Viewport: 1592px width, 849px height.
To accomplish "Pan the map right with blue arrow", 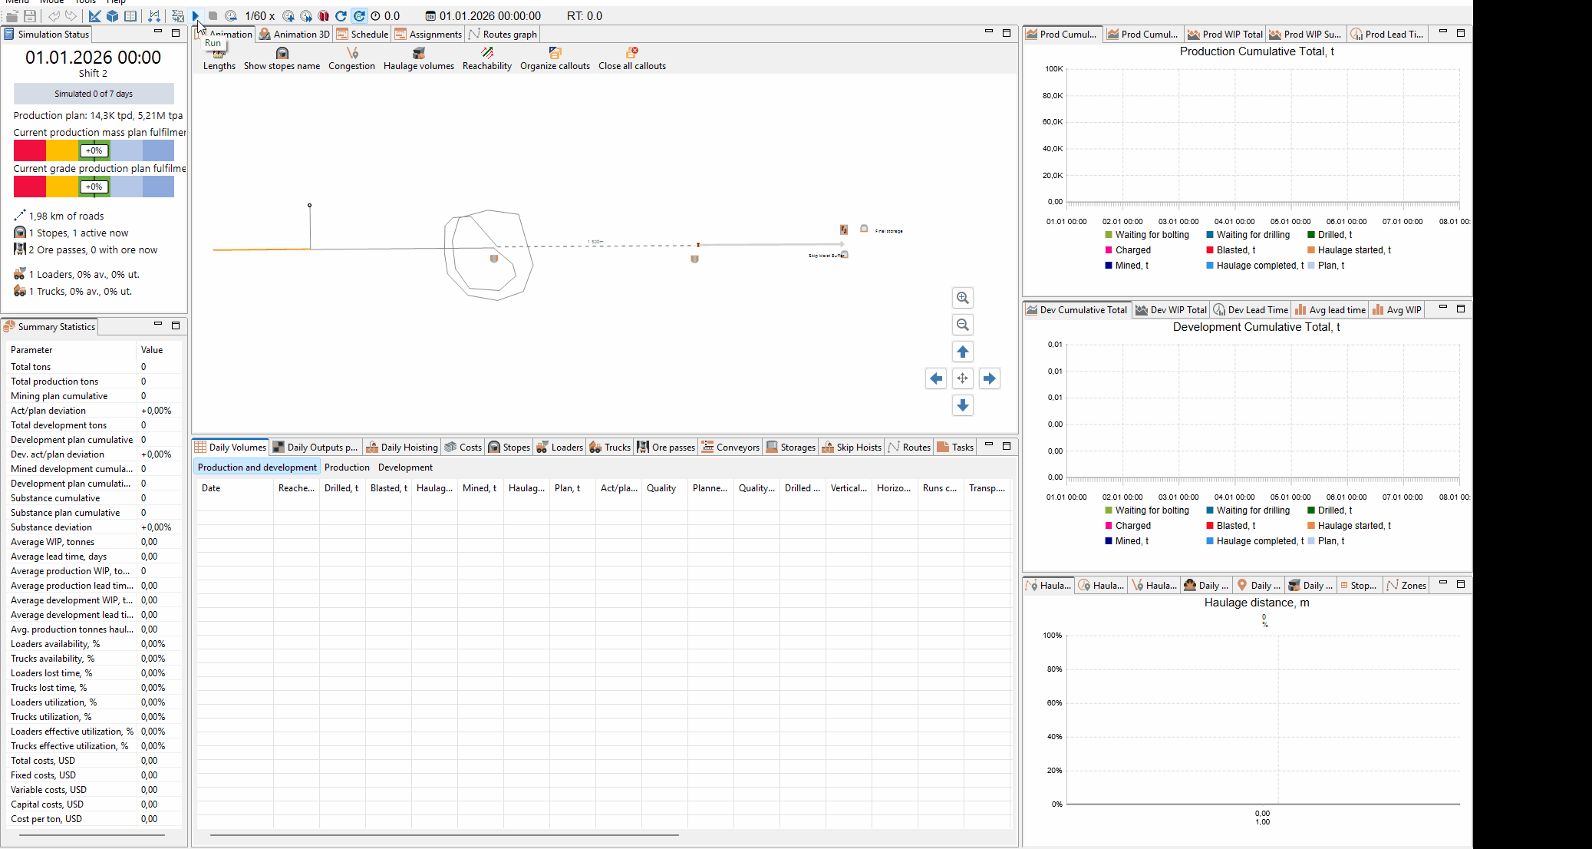I will tap(990, 378).
